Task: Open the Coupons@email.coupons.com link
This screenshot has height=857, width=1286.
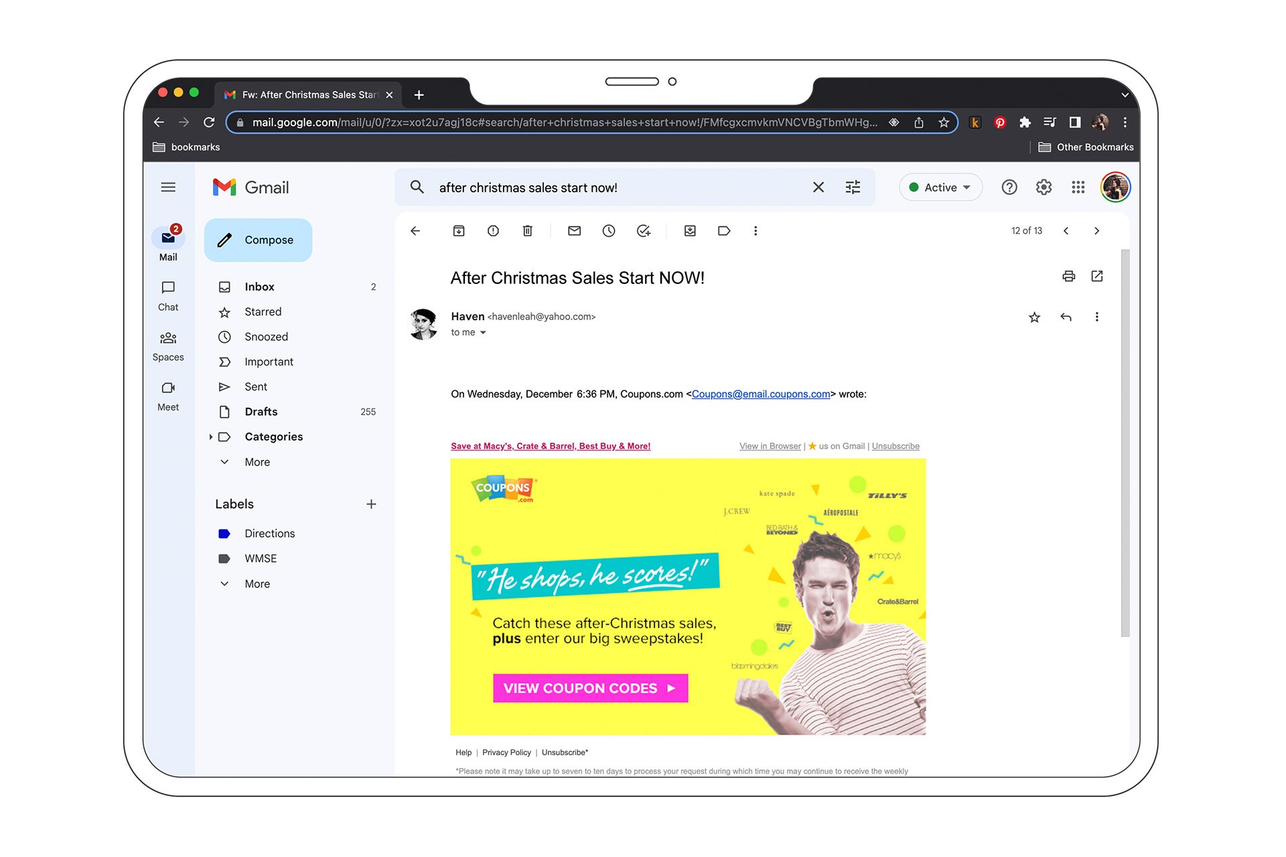Action: 761,394
